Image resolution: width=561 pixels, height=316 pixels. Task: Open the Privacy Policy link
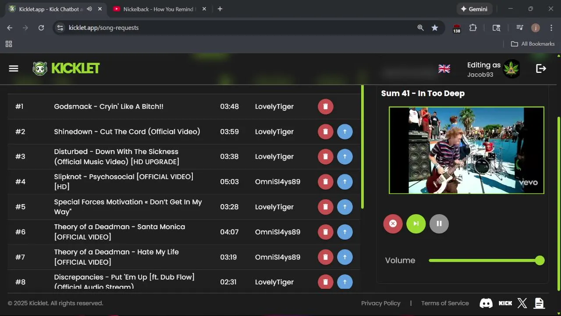(380, 303)
